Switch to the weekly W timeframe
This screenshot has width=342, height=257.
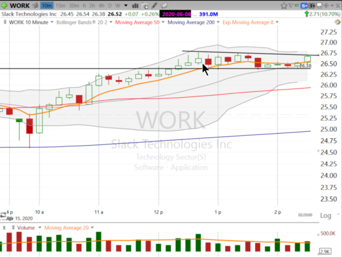[x=118, y=6]
